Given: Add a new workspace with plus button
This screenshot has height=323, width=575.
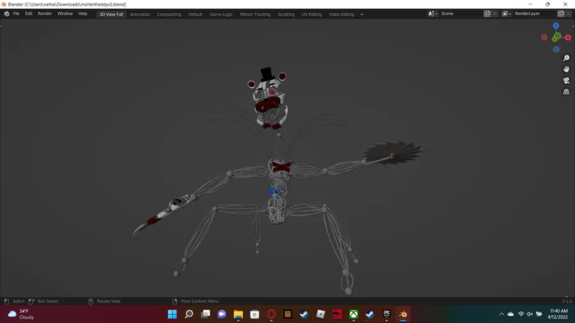Looking at the screenshot, I should [x=362, y=14].
